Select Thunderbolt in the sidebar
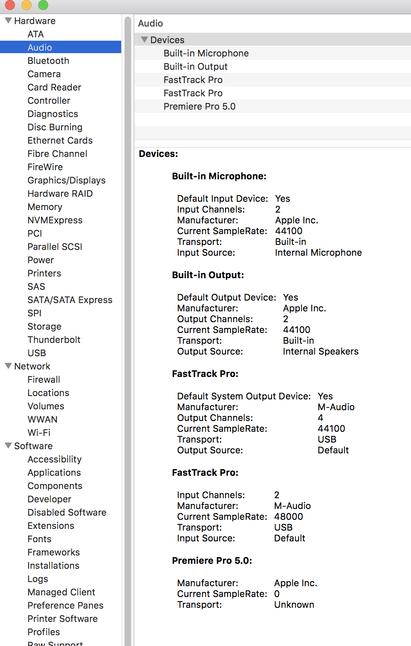 click(x=54, y=340)
